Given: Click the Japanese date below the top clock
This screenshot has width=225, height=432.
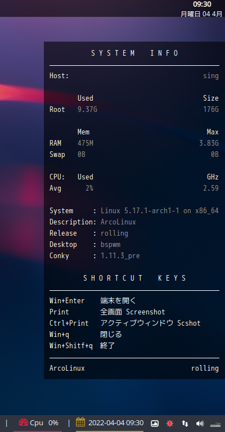Looking at the screenshot, I should tap(201, 13).
